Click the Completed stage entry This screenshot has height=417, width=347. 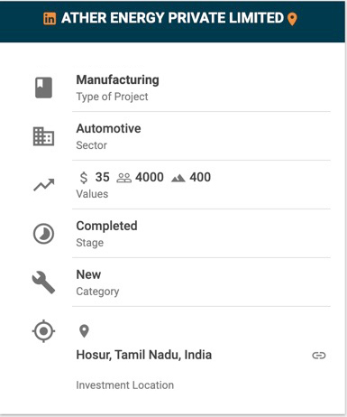(x=106, y=226)
